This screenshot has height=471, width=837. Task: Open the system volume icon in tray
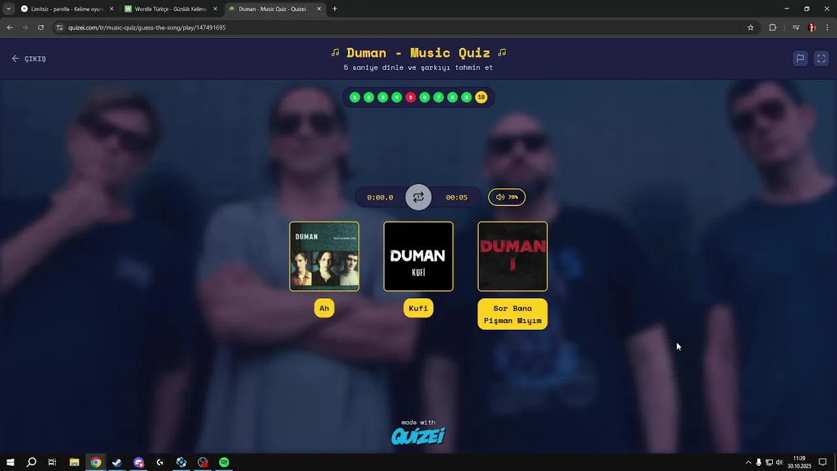click(779, 462)
